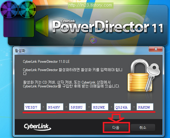Click the PowerDirector 11.0 LE product text
Viewport: 170px width, 138px height.
coord(46,62)
